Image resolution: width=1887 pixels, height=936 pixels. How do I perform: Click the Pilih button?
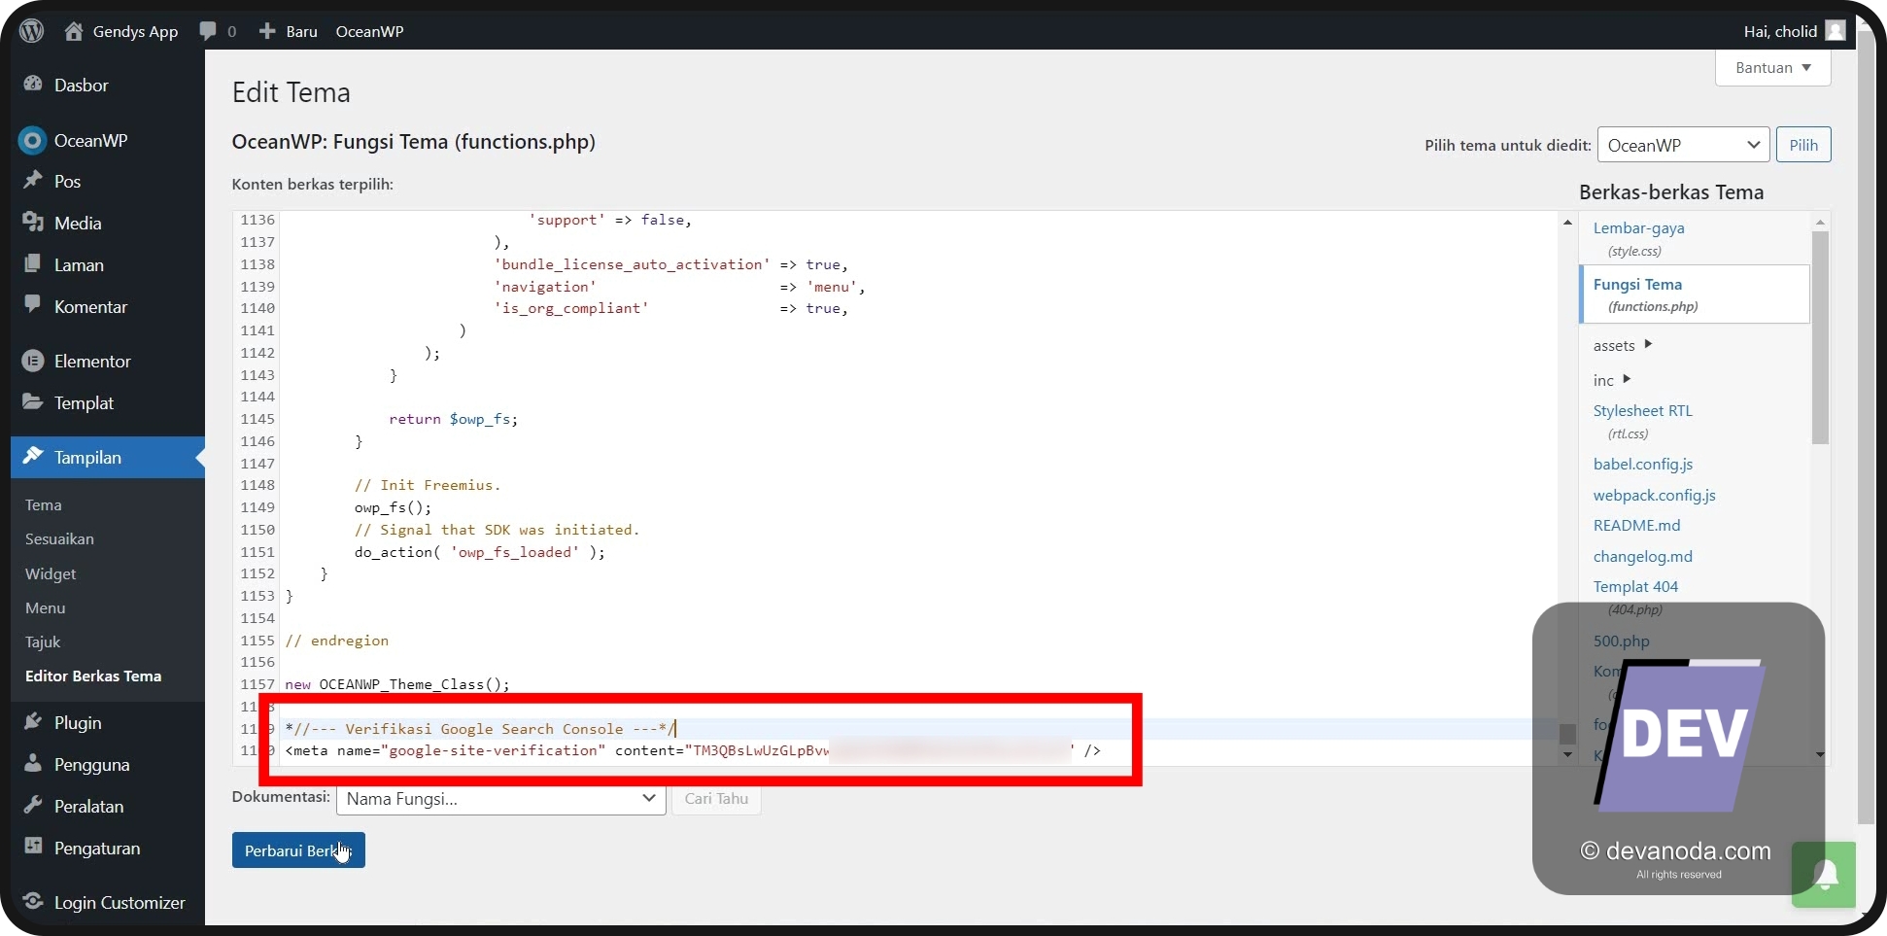1803,145
